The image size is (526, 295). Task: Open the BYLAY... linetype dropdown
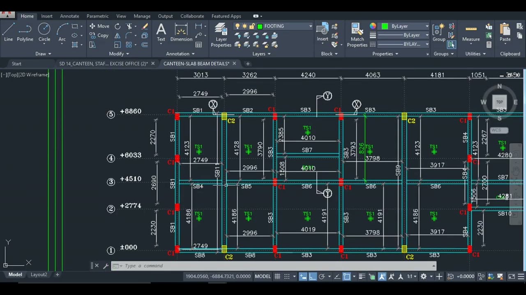point(427,44)
